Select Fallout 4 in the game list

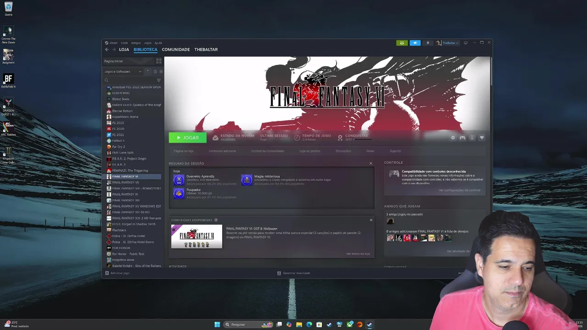118,141
